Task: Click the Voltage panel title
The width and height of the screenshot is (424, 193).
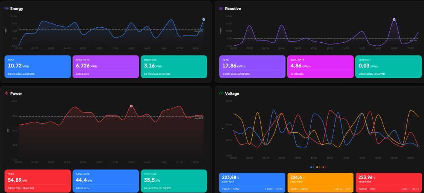Action: 232,94
